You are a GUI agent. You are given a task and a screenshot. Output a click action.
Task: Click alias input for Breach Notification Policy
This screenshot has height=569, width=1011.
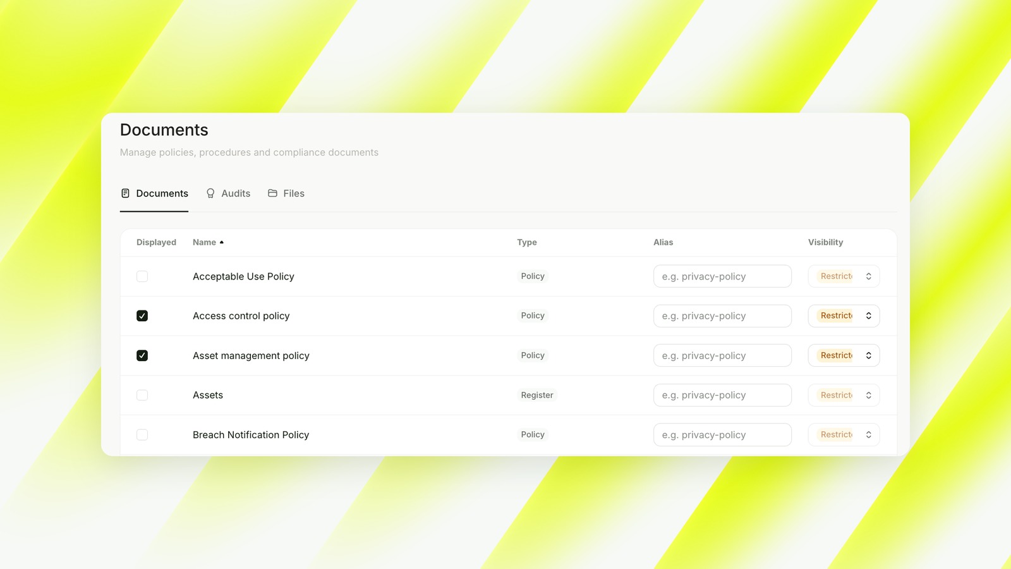722,435
